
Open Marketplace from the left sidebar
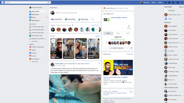(36, 20)
